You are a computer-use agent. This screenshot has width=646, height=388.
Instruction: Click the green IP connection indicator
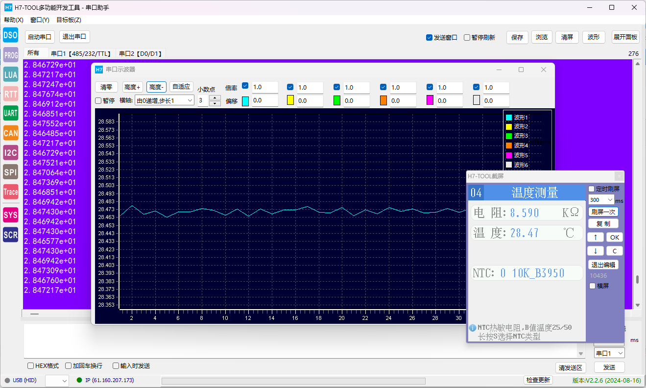[79, 380]
